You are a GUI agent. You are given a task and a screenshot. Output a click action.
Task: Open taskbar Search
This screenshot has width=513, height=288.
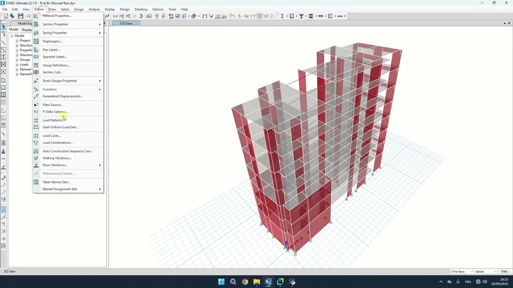[233, 282]
